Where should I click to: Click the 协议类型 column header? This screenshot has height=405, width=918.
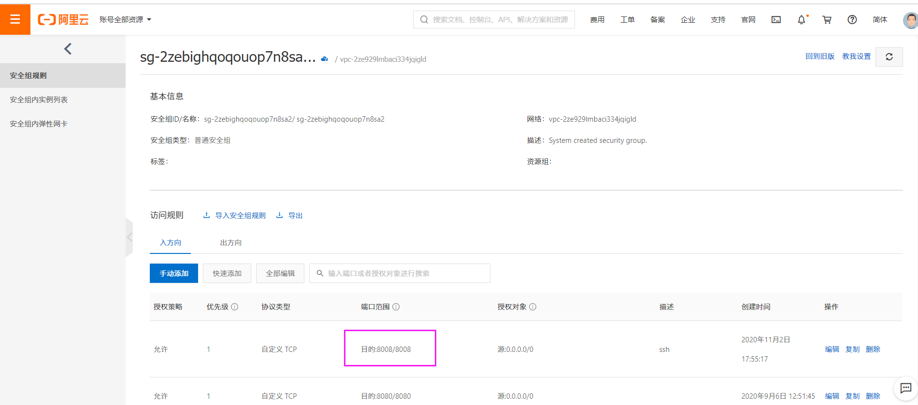(x=276, y=307)
